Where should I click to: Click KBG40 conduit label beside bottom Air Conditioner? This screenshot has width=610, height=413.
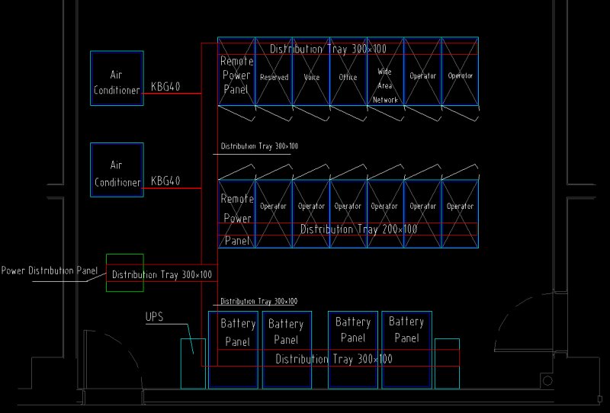coord(165,181)
